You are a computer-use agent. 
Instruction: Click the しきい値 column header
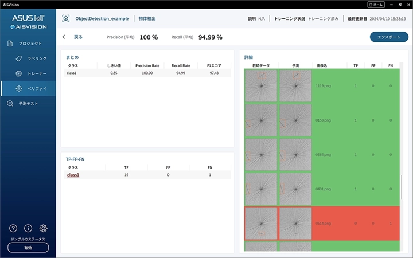(114, 65)
